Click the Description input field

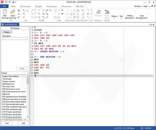pyautogui.click(x=15, y=39)
